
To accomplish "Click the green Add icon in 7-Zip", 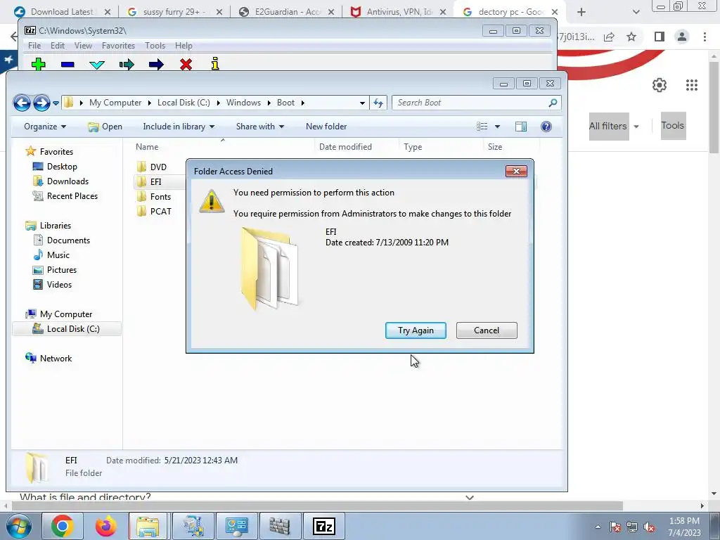I will 39,64.
